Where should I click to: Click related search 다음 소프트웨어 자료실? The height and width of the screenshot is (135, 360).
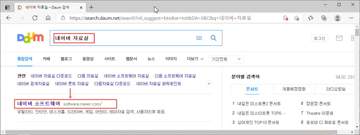click(x=175, y=76)
